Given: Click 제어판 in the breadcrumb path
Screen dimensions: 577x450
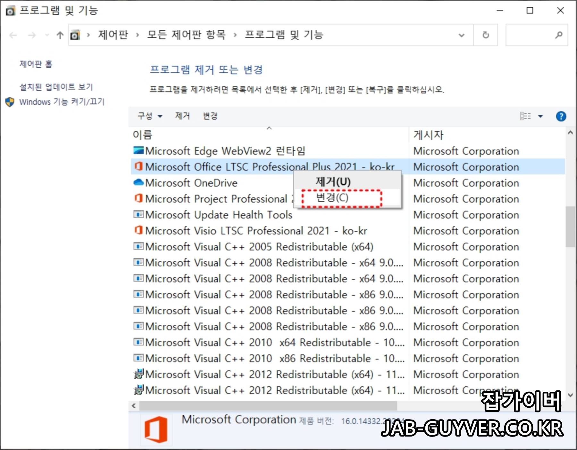Looking at the screenshot, I should tap(113, 35).
